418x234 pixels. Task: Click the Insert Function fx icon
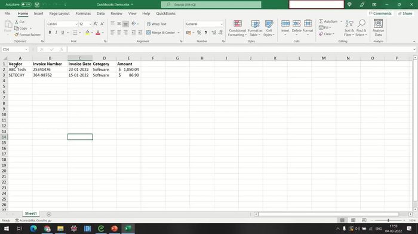pos(62,49)
